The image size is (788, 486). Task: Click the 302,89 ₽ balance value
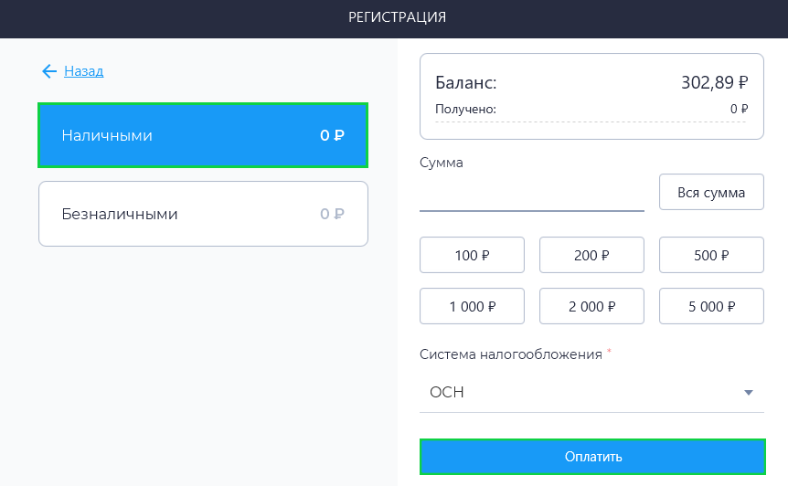pyautogui.click(x=714, y=83)
